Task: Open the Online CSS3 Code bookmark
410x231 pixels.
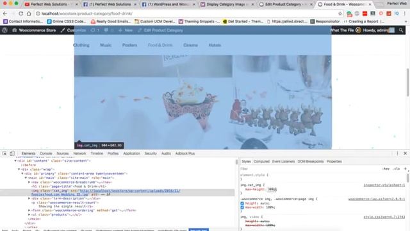Action: point(67,21)
